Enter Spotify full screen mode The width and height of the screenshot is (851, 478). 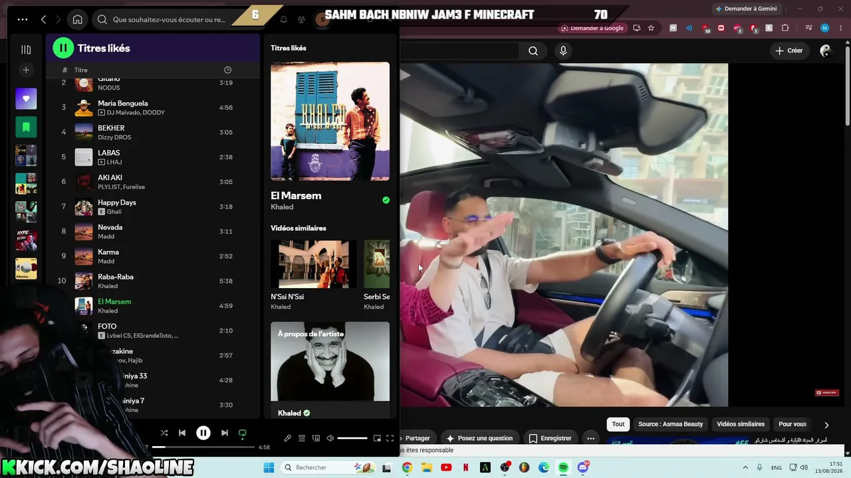click(x=390, y=438)
